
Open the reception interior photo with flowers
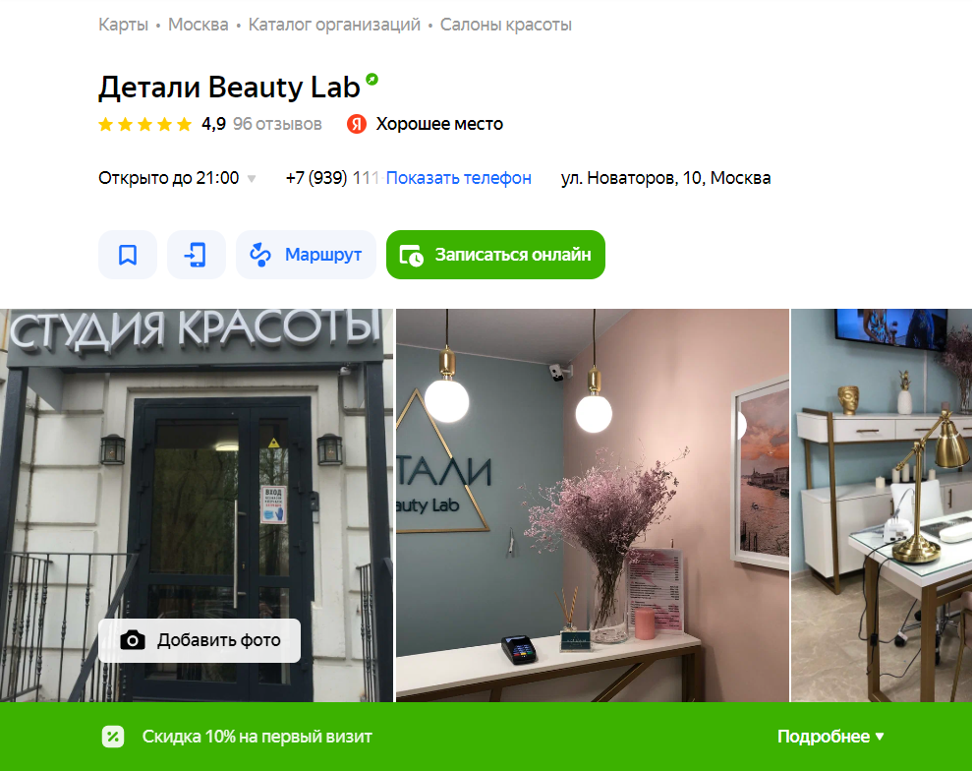[x=593, y=505]
